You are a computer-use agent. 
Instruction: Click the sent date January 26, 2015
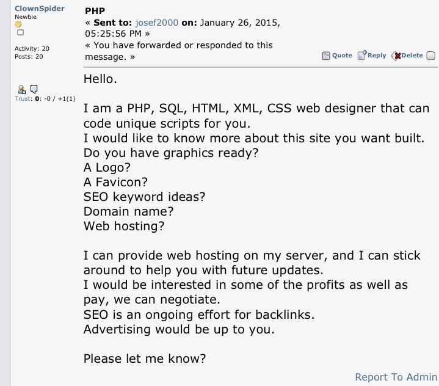(x=240, y=23)
